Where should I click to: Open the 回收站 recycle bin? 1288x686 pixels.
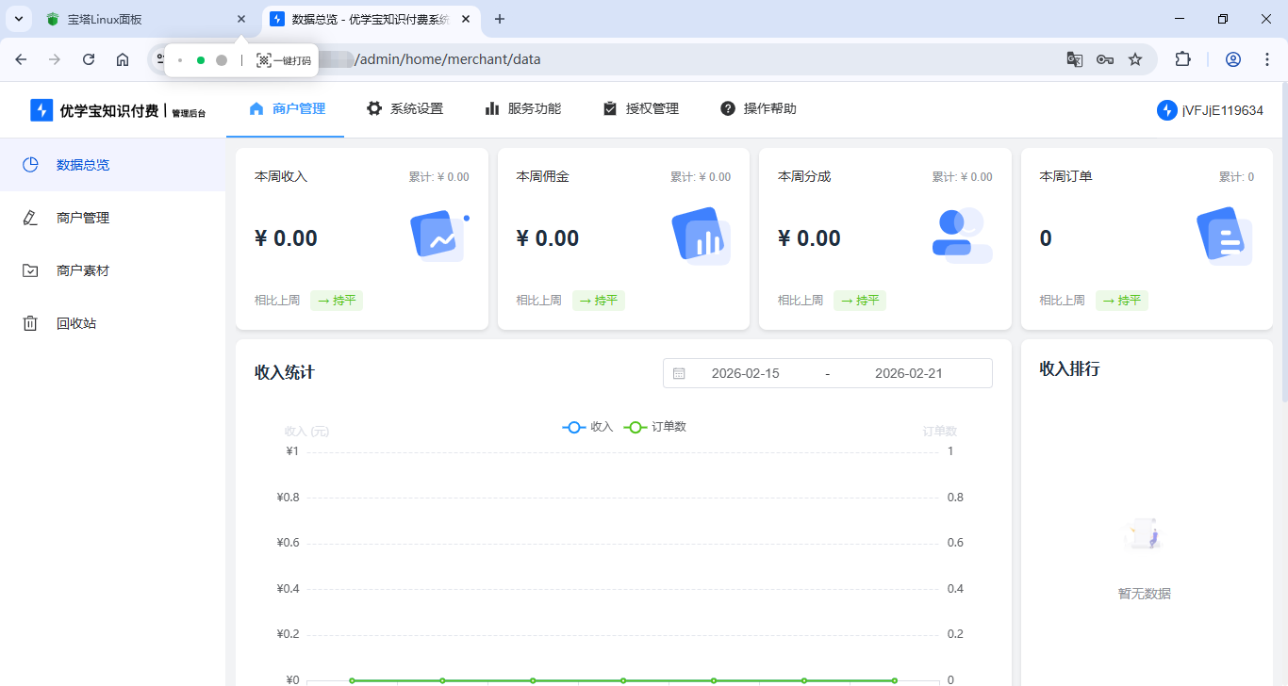click(x=75, y=323)
